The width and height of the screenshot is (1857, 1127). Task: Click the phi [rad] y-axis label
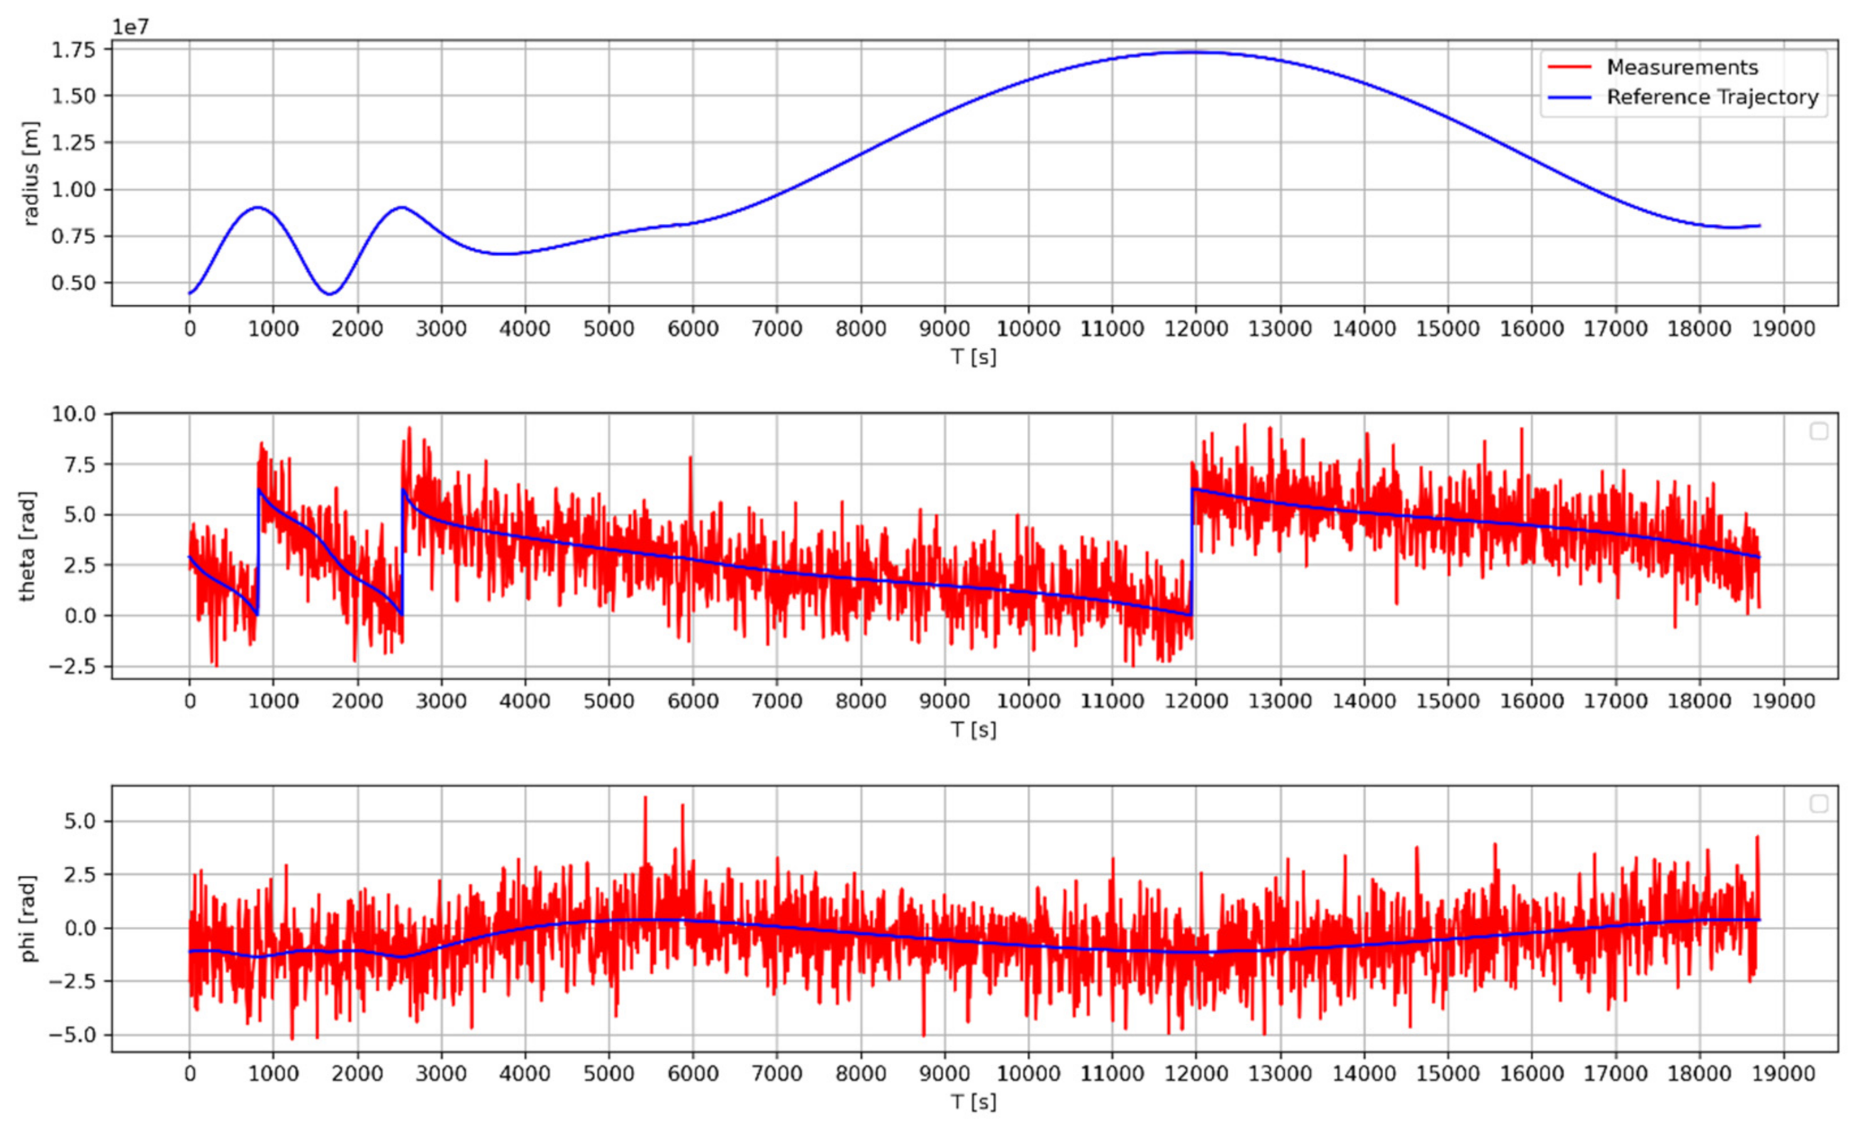point(28,919)
